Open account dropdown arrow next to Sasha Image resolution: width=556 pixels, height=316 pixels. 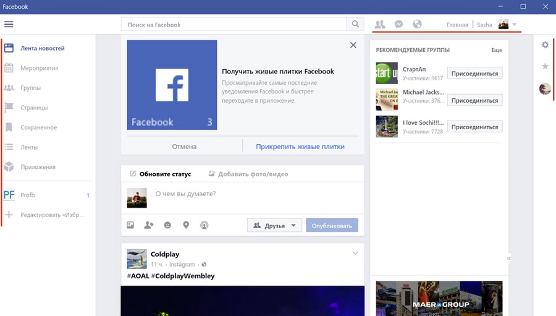pos(515,25)
